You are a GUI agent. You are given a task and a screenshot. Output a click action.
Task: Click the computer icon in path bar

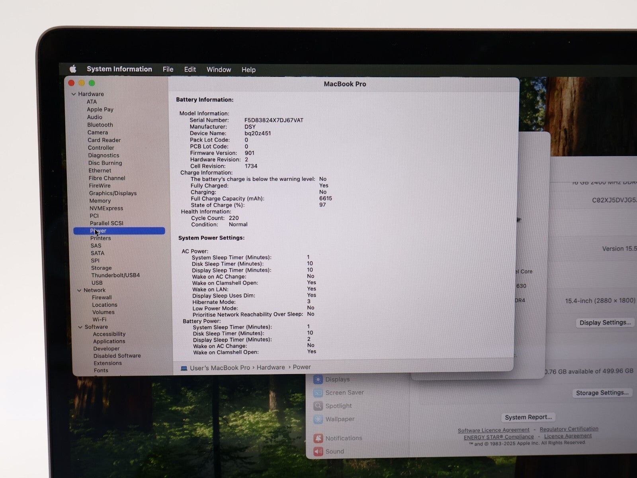[184, 368]
